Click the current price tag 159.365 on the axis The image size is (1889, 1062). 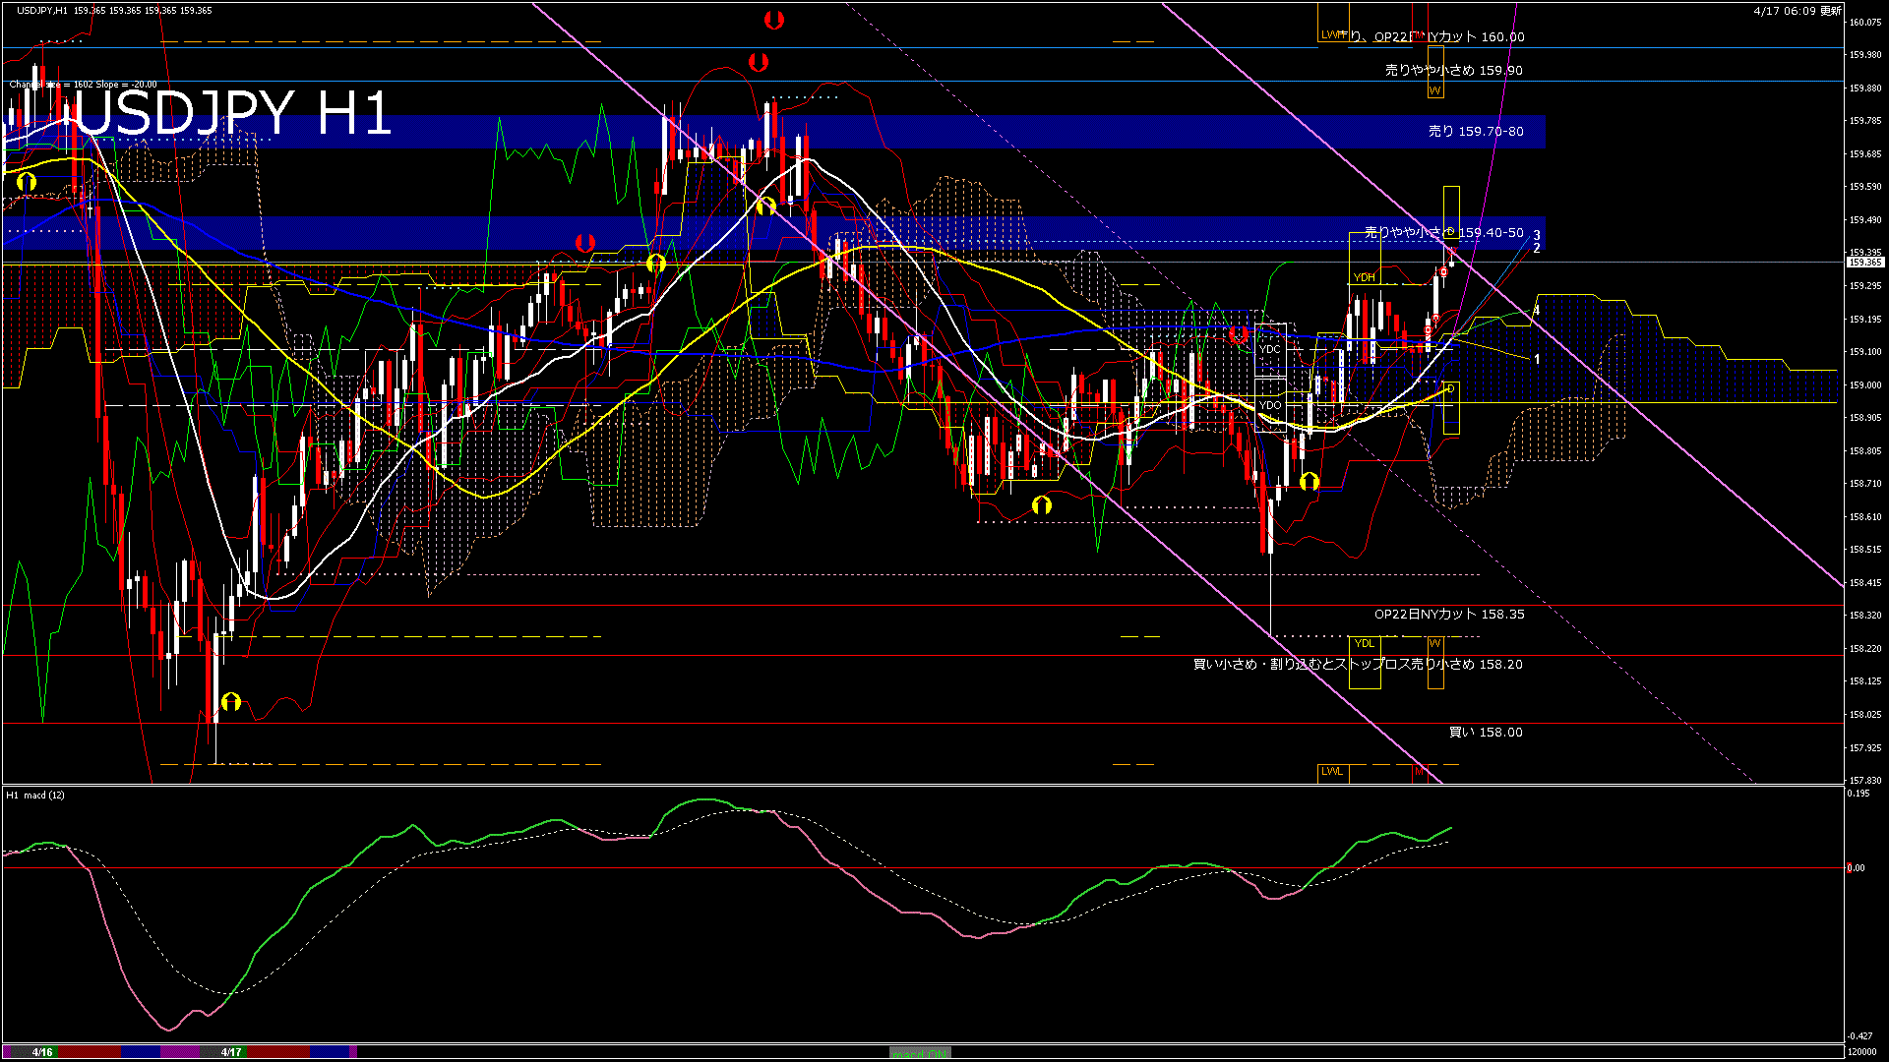pyautogui.click(x=1864, y=263)
